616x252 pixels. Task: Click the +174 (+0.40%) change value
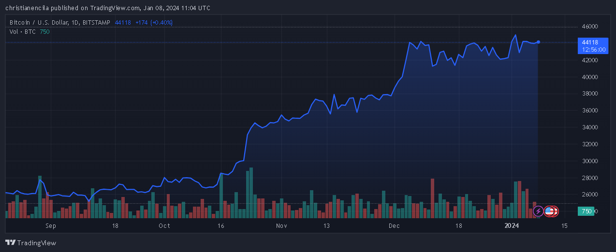(x=154, y=22)
